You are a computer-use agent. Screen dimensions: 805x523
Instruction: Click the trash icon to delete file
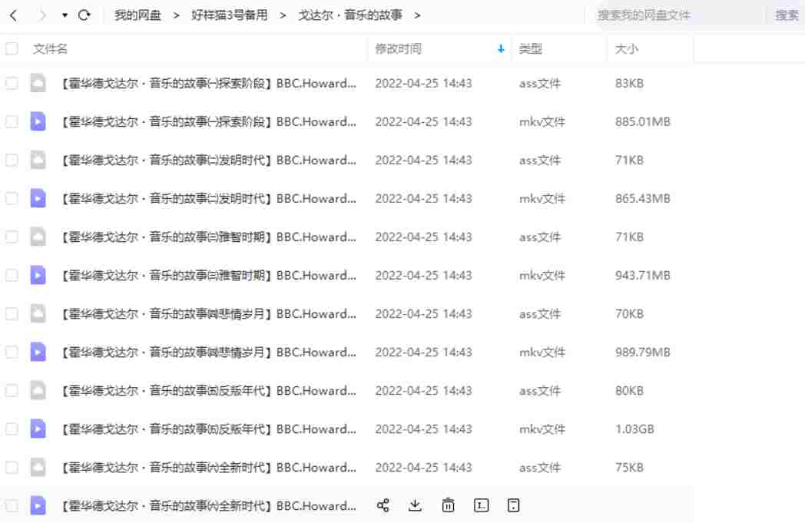pyautogui.click(x=449, y=505)
